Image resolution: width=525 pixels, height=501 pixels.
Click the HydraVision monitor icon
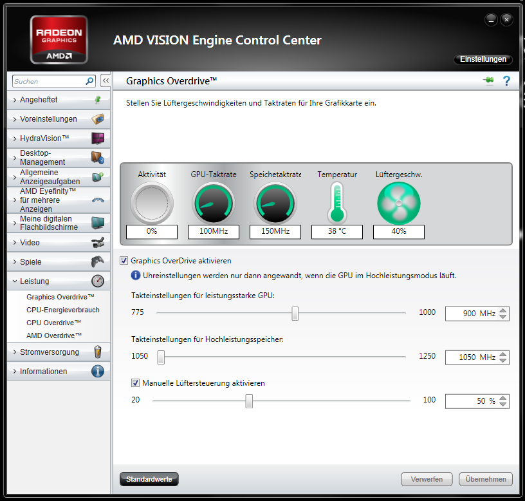[98, 138]
